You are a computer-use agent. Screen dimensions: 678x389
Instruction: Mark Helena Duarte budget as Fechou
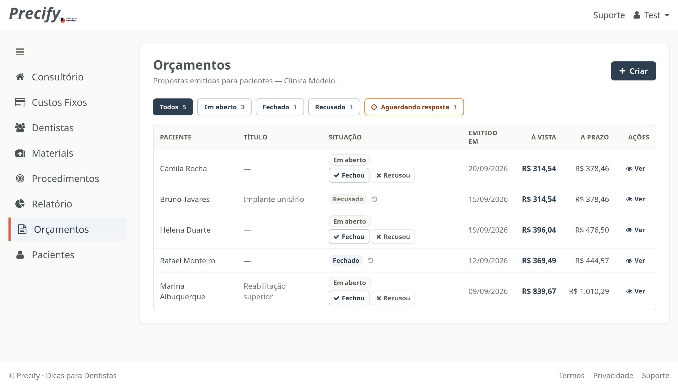coord(349,237)
